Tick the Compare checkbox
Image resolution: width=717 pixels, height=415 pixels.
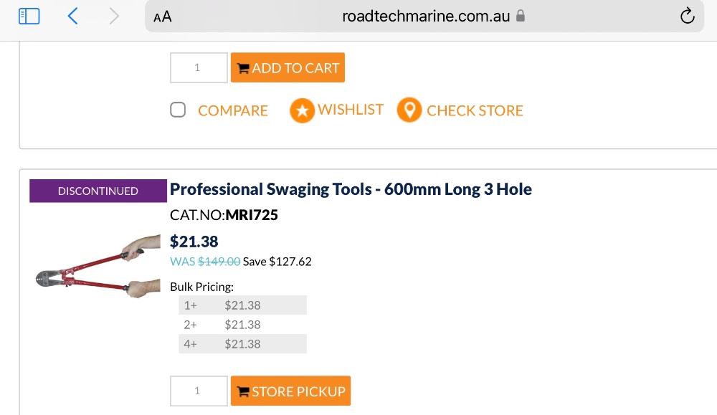pos(178,110)
